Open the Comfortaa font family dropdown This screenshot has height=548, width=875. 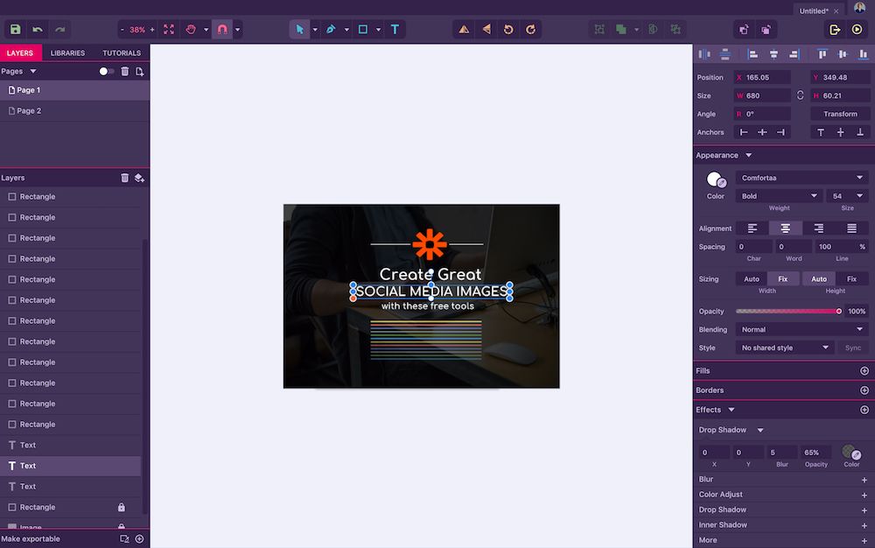tap(801, 178)
